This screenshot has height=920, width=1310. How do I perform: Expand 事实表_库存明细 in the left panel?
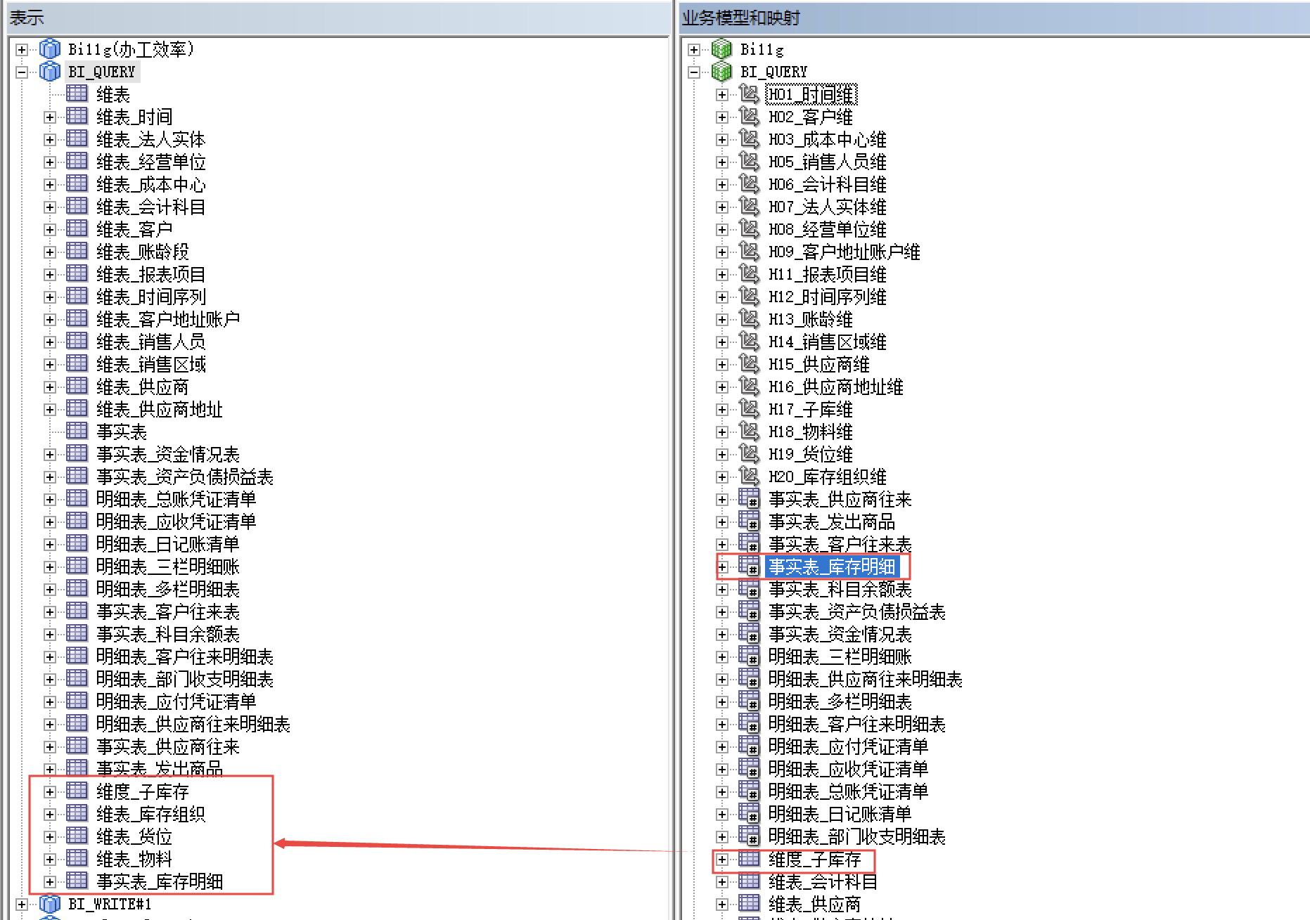[x=49, y=881]
